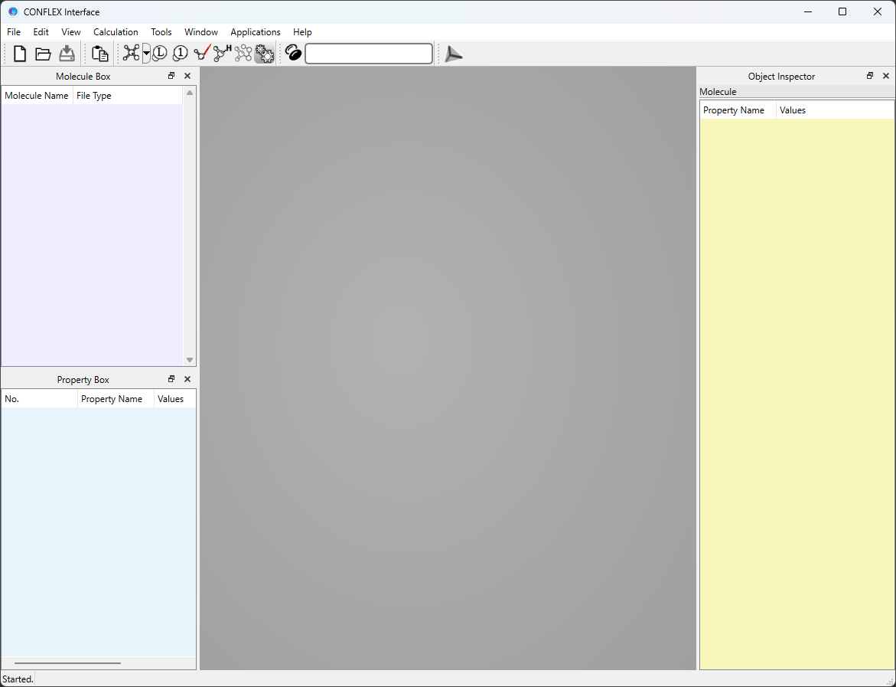Run the command using the arrow icon
Viewport: 896px width, 687px height.
[x=453, y=54]
